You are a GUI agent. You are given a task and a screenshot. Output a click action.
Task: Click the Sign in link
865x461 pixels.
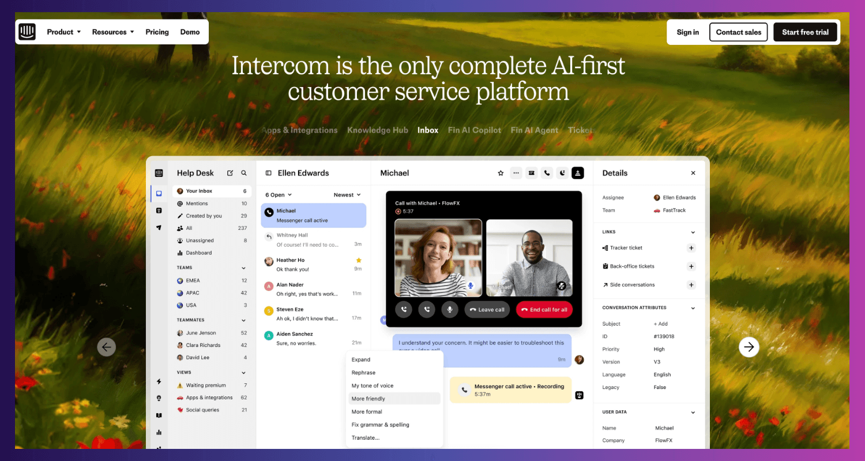tap(688, 32)
